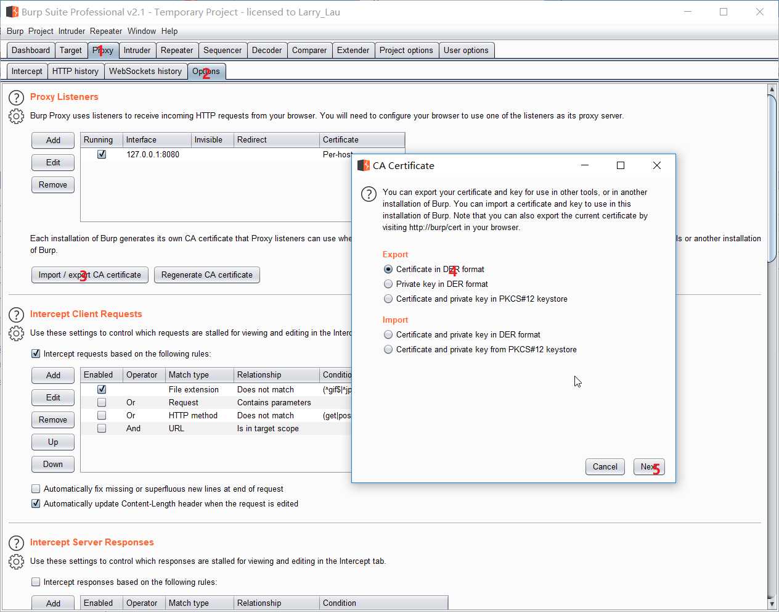Open the Burp menu
The height and width of the screenshot is (612, 779).
(15, 31)
